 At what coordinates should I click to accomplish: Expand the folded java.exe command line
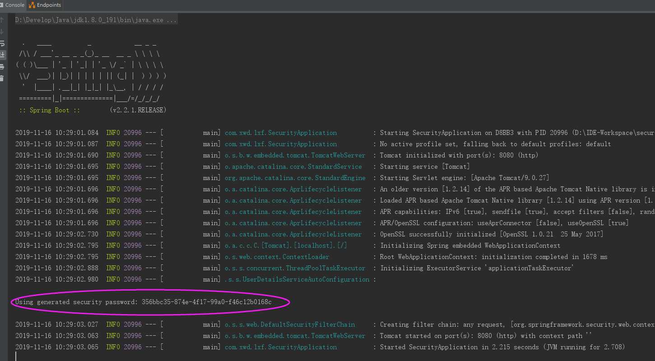[96, 20]
